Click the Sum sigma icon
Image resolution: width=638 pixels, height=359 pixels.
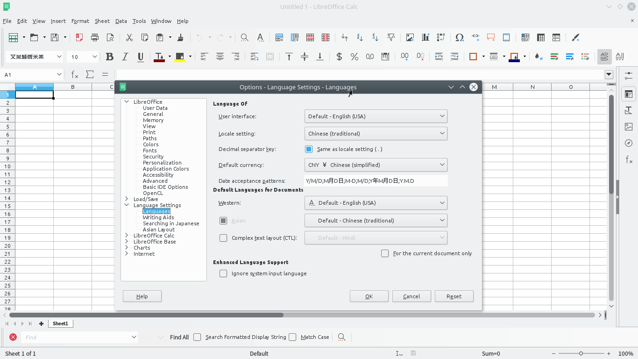pyautogui.click(x=90, y=74)
